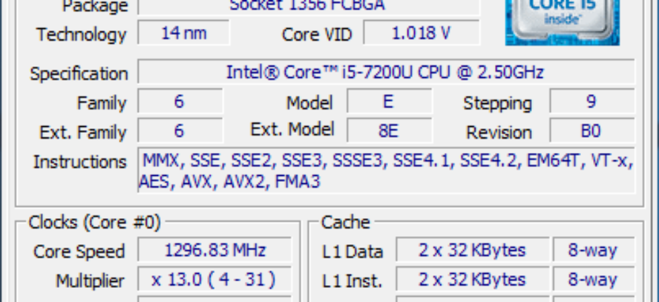
Task: Select the Core Speed value 1296.83 MHz
Action: (215, 250)
